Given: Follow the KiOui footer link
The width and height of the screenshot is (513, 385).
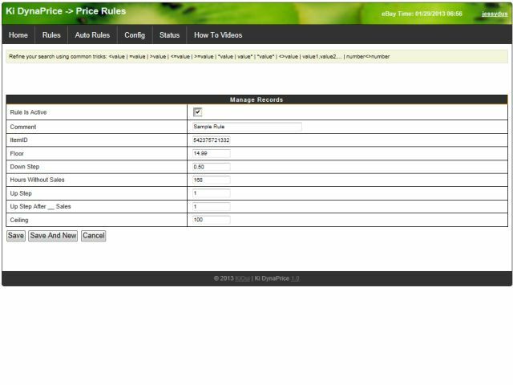Looking at the screenshot, I should pyautogui.click(x=242, y=278).
